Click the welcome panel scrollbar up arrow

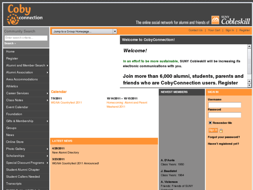click(x=249, y=46)
